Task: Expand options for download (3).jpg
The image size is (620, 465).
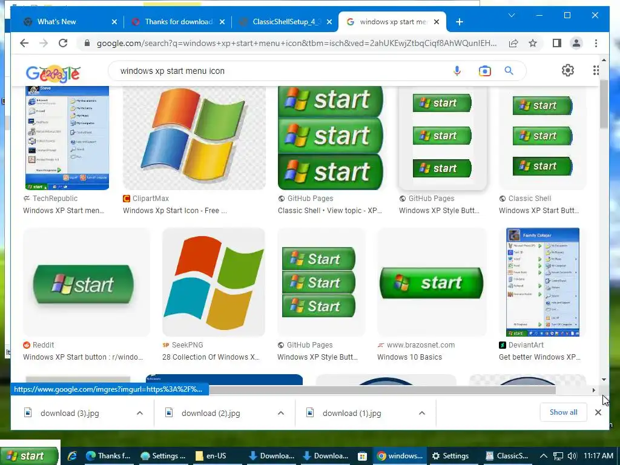Action: (140, 413)
